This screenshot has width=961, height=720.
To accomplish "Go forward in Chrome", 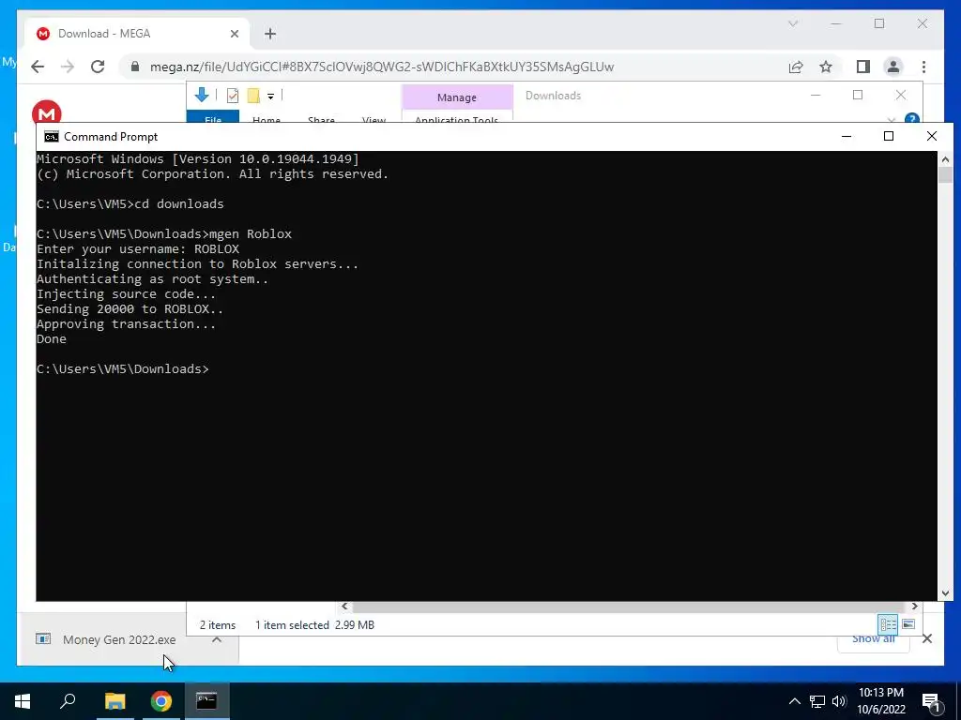I will pyautogui.click(x=68, y=67).
